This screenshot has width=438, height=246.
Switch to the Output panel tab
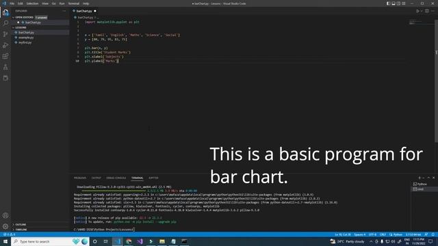pyautogui.click(x=96, y=178)
